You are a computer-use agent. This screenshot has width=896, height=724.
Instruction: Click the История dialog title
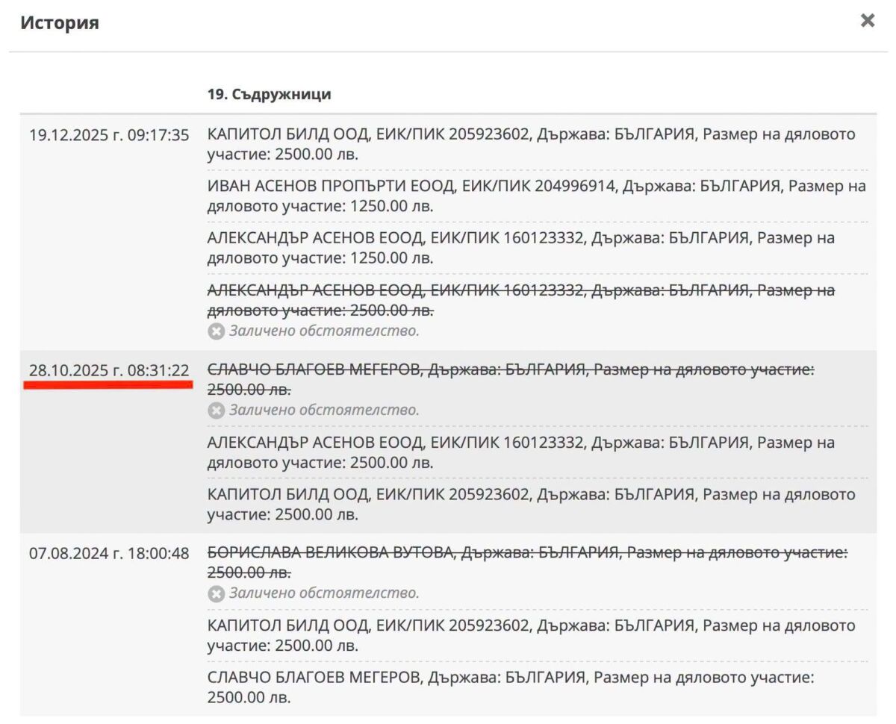(x=60, y=22)
